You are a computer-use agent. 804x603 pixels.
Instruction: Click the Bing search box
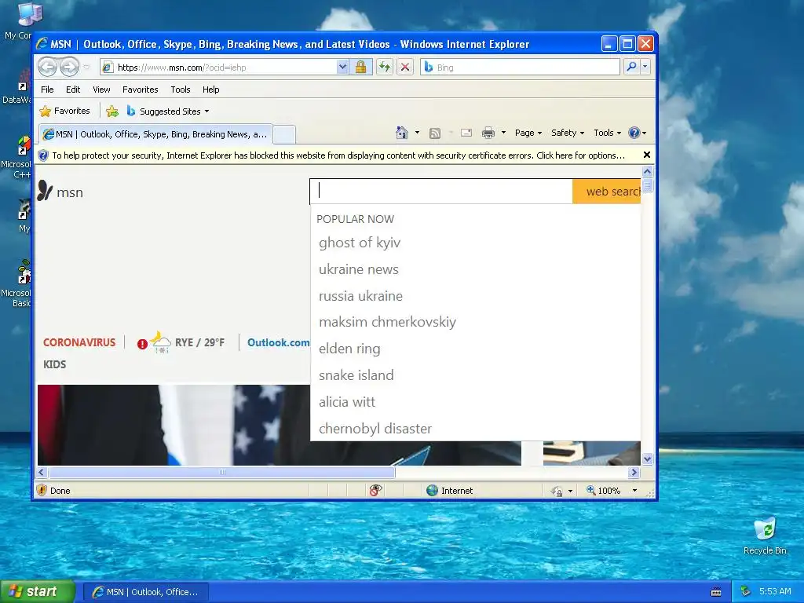pyautogui.click(x=520, y=68)
